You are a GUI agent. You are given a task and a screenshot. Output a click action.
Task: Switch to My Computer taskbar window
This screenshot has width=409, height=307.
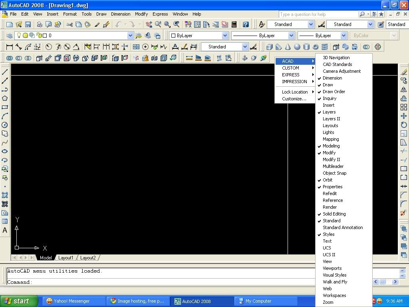266,301
